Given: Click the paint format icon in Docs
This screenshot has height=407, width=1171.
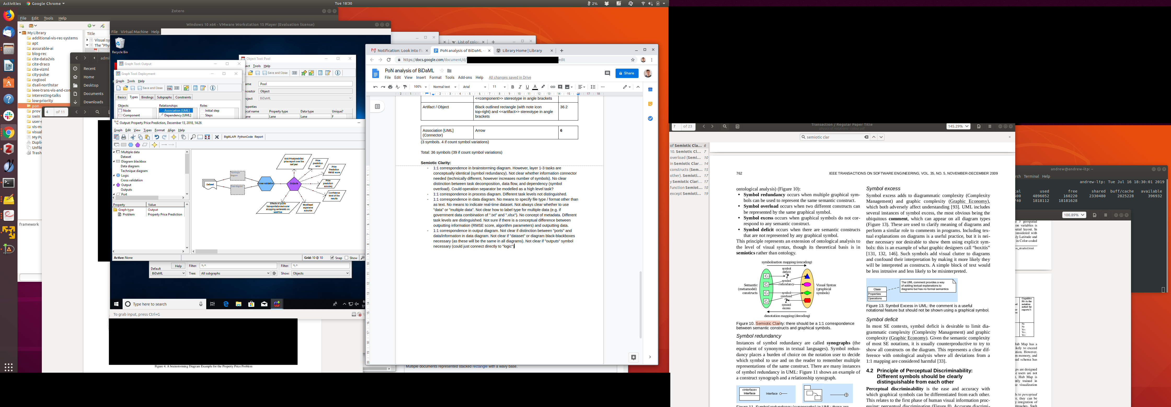Looking at the screenshot, I should [x=405, y=87].
